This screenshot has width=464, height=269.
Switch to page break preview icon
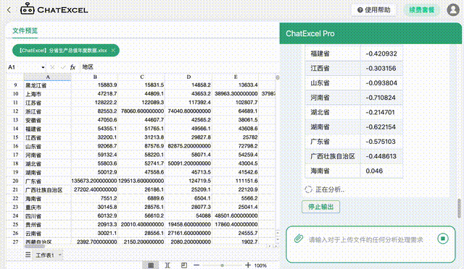point(167,265)
